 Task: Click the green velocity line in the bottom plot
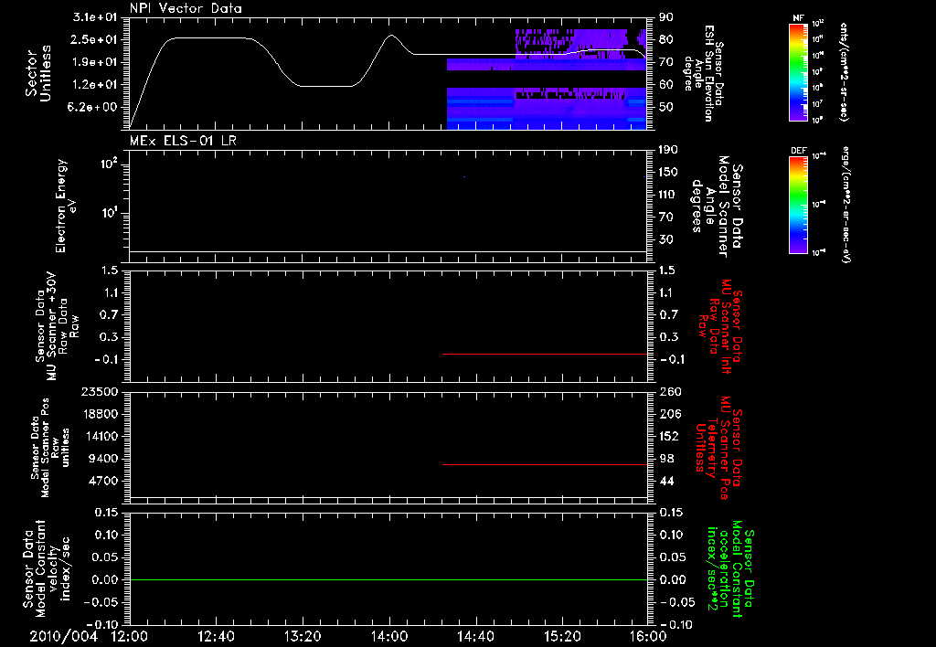coord(388,579)
